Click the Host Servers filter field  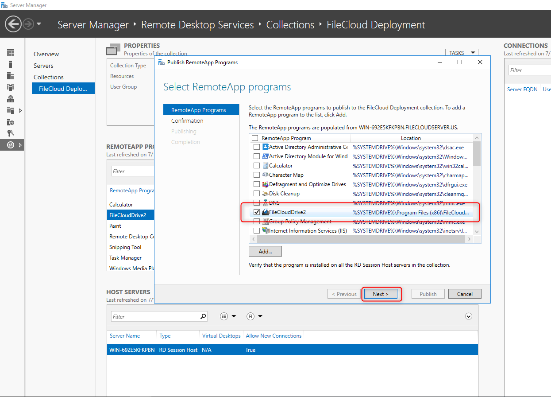155,316
